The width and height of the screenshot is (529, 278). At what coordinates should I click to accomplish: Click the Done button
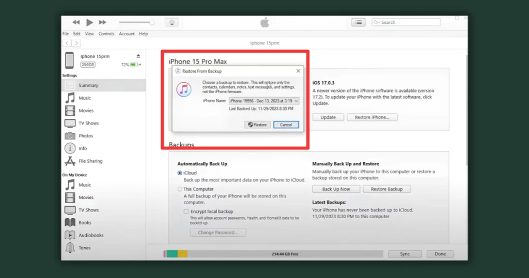click(440, 254)
